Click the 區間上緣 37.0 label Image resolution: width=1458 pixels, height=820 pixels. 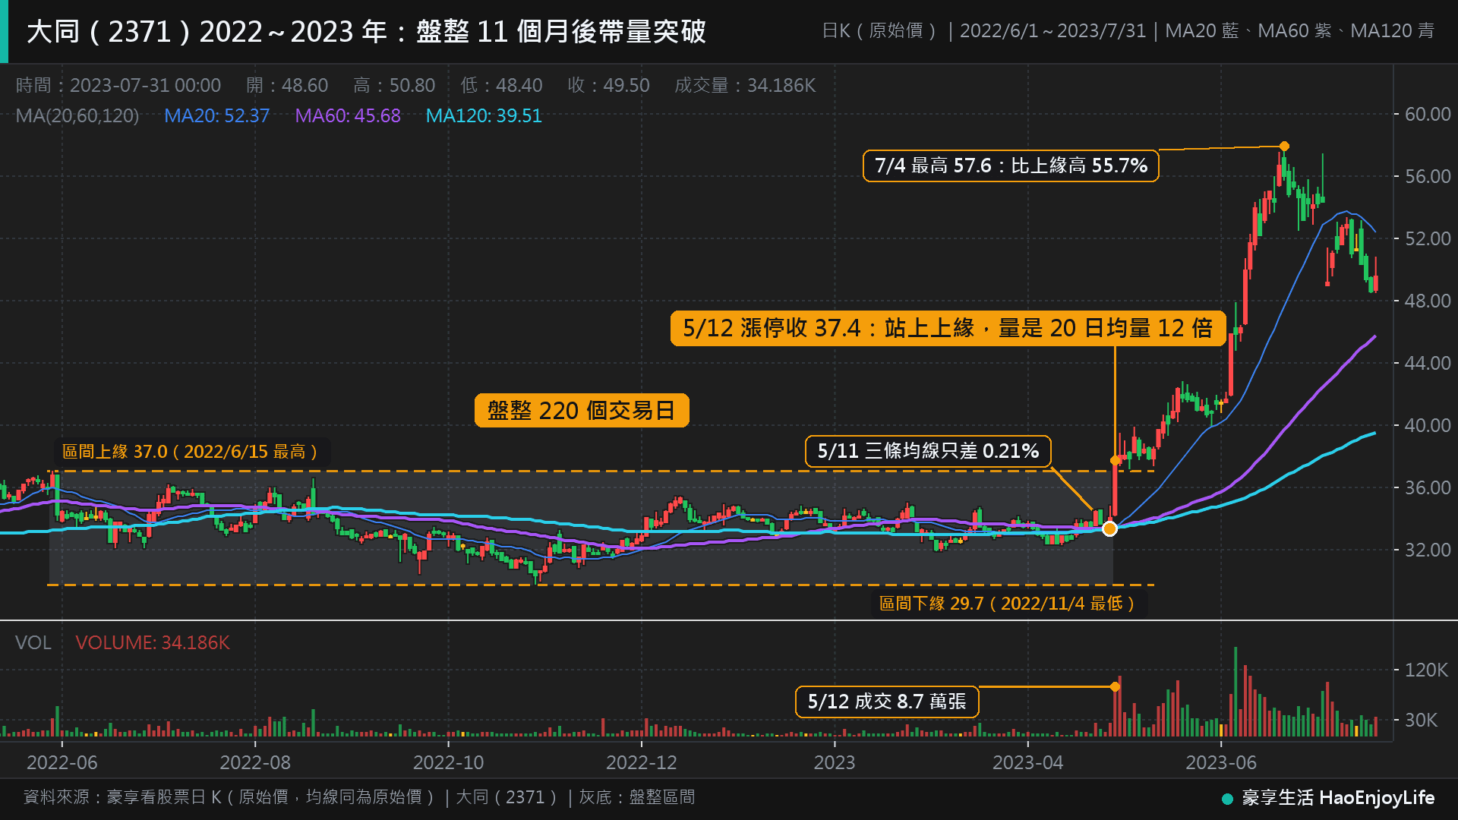191,452
